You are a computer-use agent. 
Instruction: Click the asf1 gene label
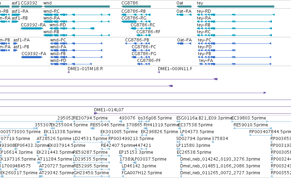16,3
